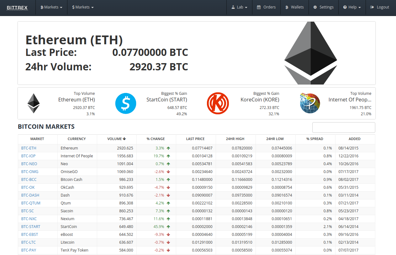Screen dimensions: 396x255
Task: Open the Orders page
Action: click(x=266, y=7)
